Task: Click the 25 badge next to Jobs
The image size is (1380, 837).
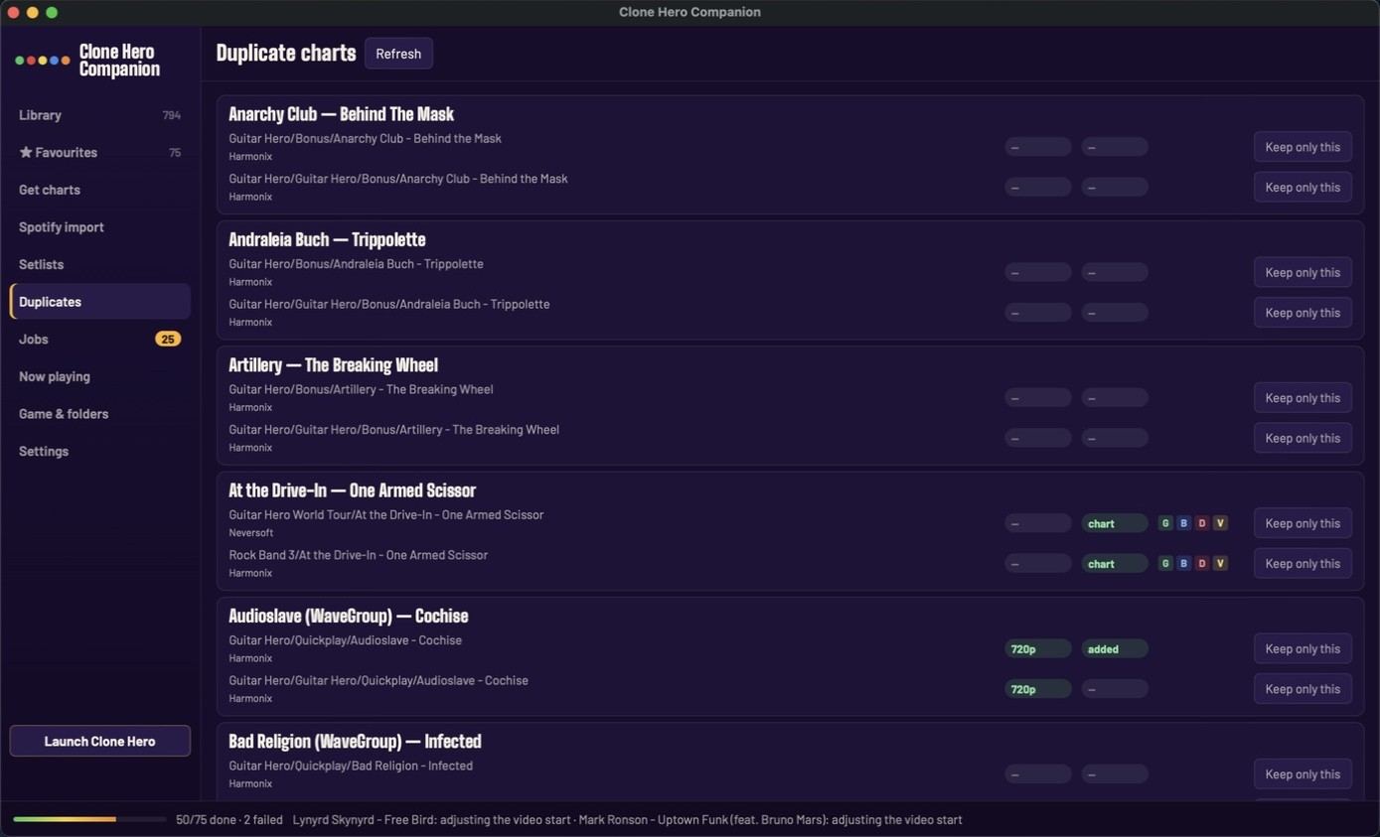Action: click(x=168, y=340)
